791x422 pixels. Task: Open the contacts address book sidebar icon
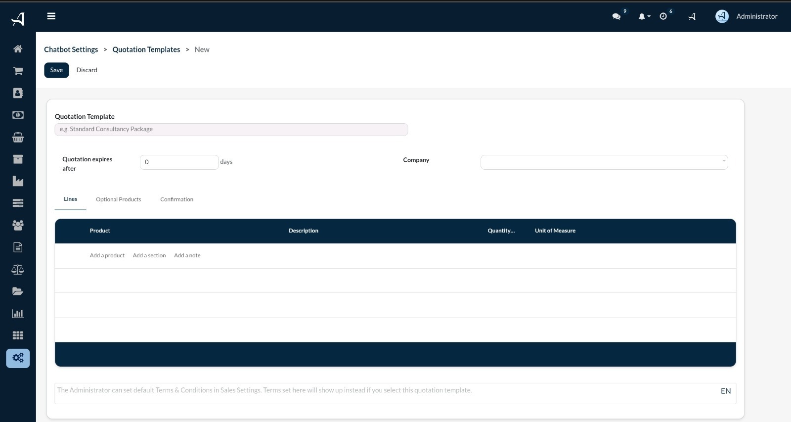(18, 93)
